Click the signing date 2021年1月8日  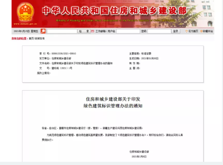coord(139,156)
